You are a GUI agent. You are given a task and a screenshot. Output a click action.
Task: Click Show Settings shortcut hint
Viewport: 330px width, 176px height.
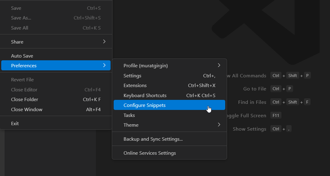tap(249, 129)
